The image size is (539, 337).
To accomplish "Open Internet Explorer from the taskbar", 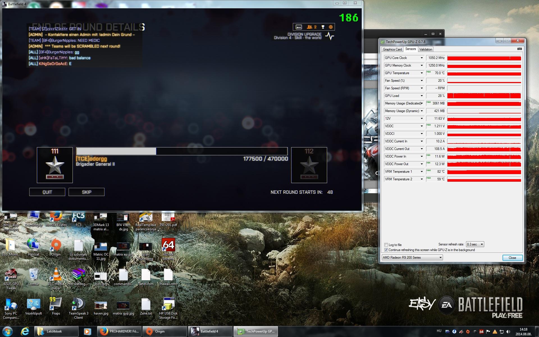I will point(25,331).
